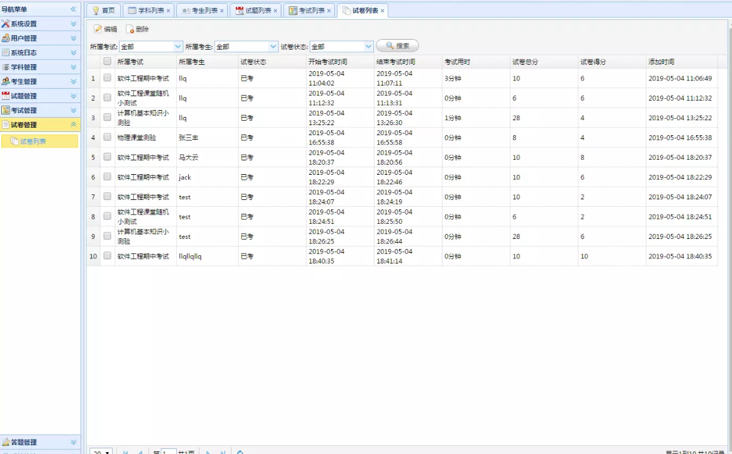Check row 1 checkbox for llq 软件工程期中考试
The width and height of the screenshot is (732, 454).
pyautogui.click(x=108, y=78)
